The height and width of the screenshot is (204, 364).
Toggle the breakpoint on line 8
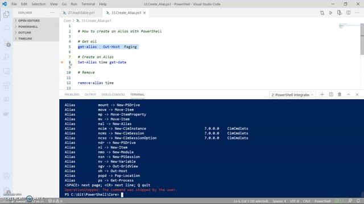[x=62, y=62]
